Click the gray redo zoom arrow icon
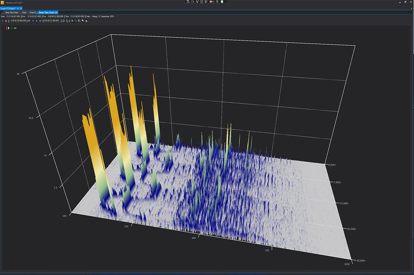 (67, 21)
